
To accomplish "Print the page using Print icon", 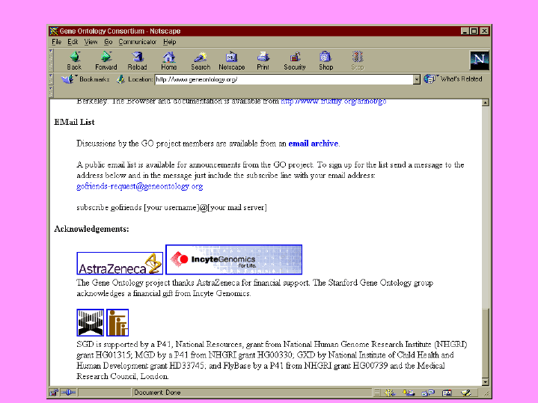I will [x=263, y=61].
